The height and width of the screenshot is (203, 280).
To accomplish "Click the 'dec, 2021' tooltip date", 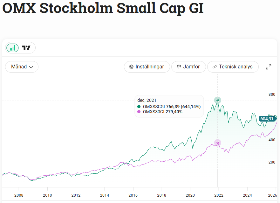I will [x=147, y=100].
